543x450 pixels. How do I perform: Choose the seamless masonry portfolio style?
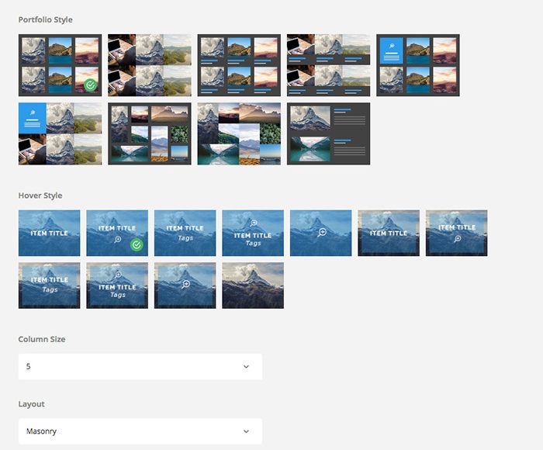[239, 133]
